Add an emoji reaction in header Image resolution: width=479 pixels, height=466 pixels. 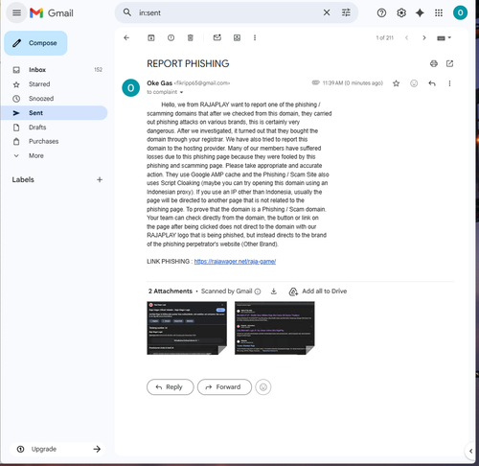414,83
